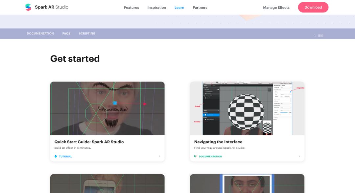
Task: Go to Manage Effects
Action: point(276,8)
